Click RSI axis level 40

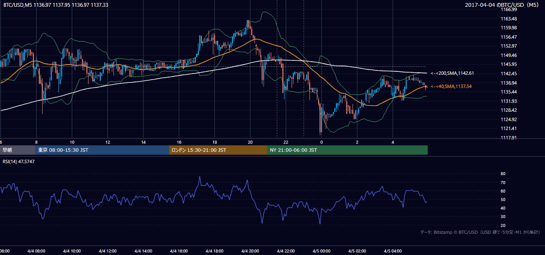point(503,208)
